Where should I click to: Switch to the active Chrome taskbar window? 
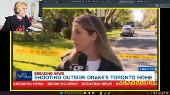click(101, 93)
